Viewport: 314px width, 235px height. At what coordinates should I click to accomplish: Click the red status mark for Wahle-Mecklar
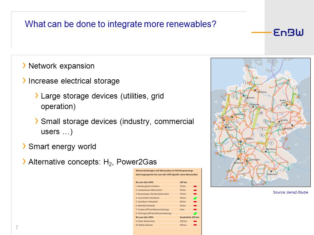[195, 225]
